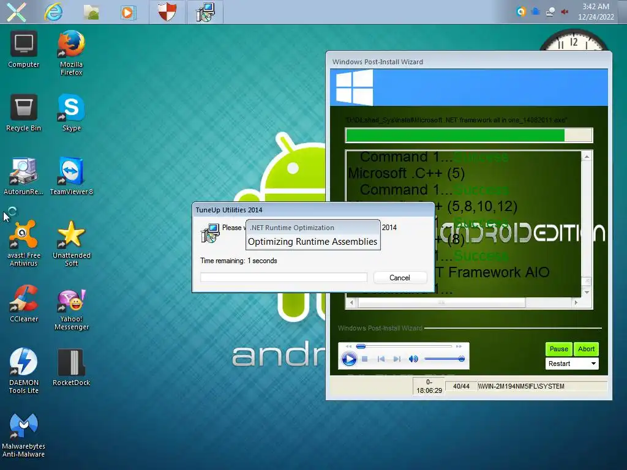Click the .NET Runtime Optimization title
This screenshot has height=470, width=627.
tap(292, 228)
